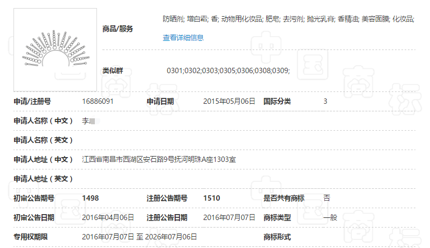The image size is (430, 248).
Task: Click the applicant address 江西省南昌市西湖区
Action: pos(159,159)
